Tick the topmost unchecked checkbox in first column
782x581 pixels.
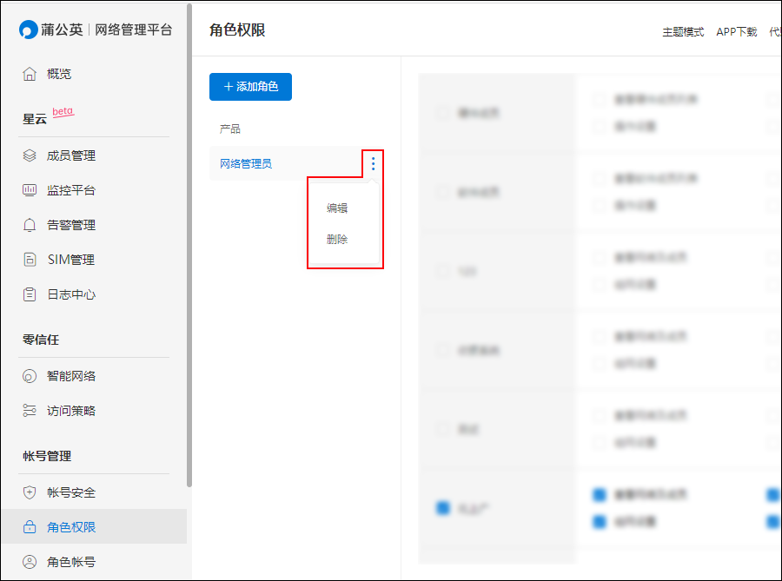(442, 113)
